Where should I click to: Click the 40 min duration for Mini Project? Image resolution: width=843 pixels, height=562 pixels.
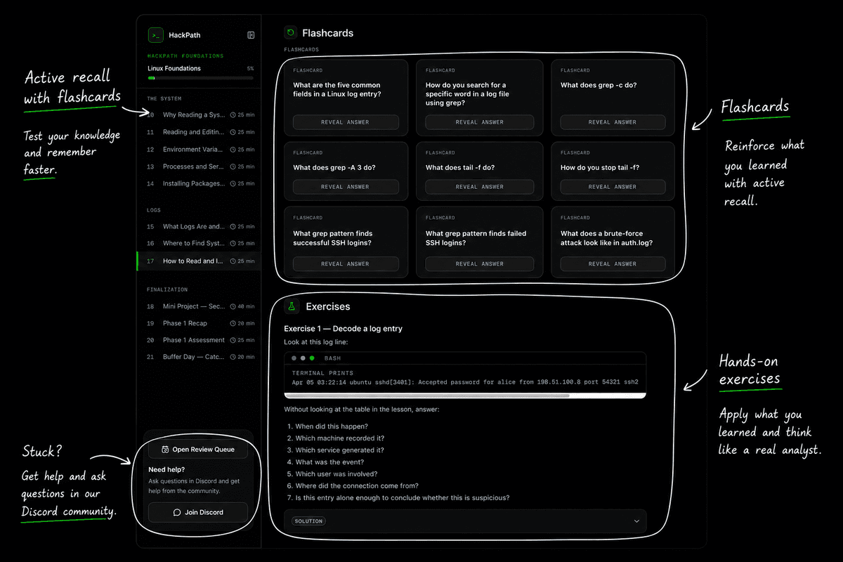tap(247, 306)
